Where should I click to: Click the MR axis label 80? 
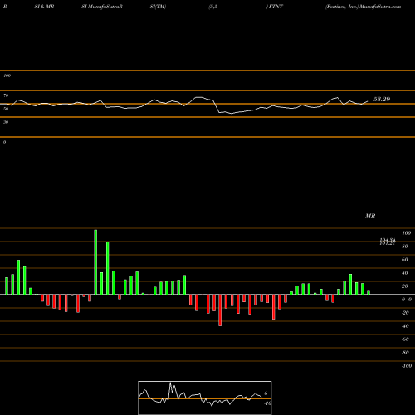(405, 247)
